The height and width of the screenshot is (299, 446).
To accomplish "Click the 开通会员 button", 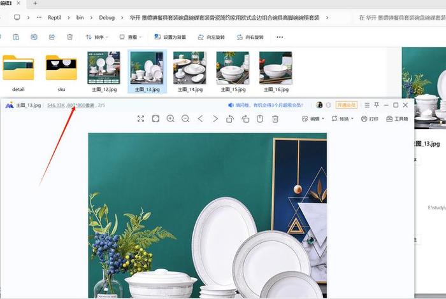I will pos(346,105).
